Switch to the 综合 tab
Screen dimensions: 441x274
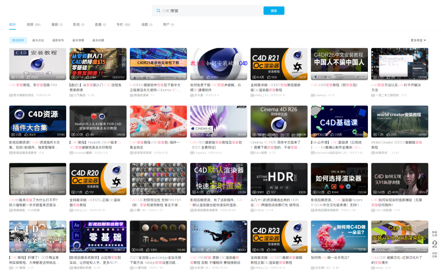tap(12, 25)
